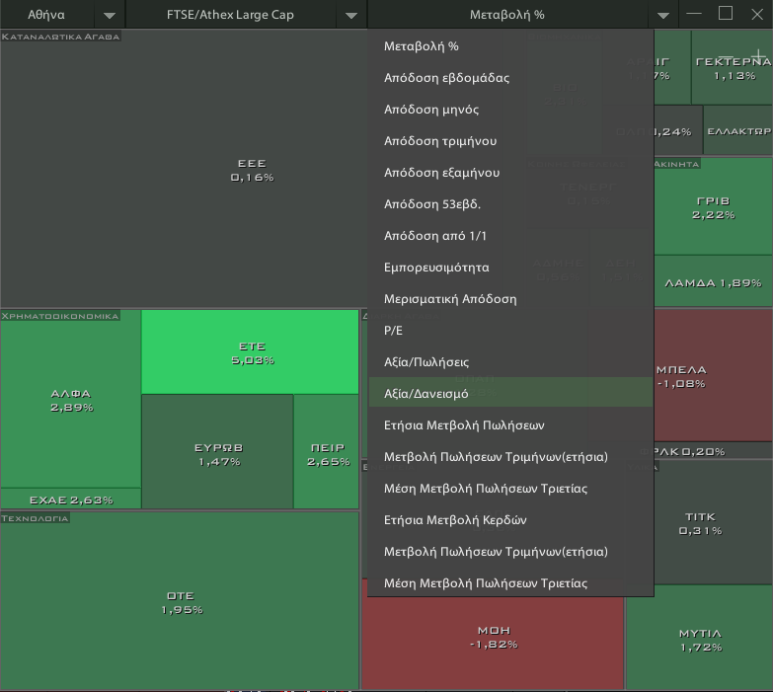
Task: Close the heatmap window
Action: [757, 14]
